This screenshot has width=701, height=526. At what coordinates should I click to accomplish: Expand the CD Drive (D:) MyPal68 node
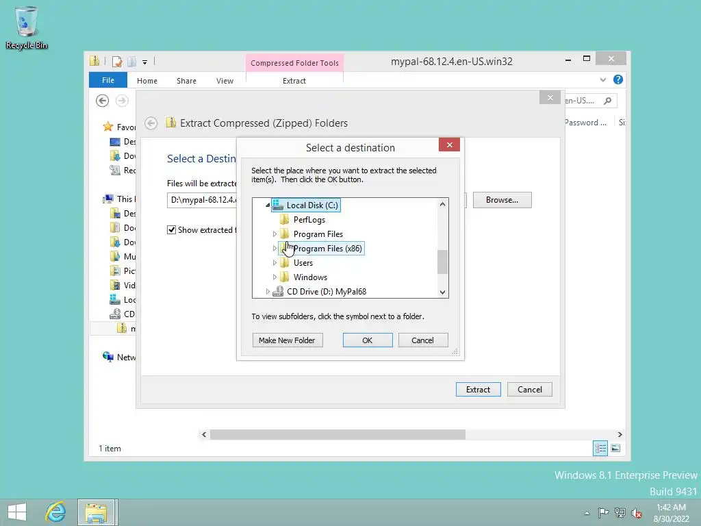point(268,291)
